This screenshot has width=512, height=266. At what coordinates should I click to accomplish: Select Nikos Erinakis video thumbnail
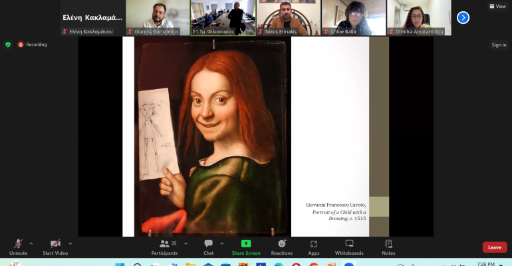[x=289, y=18]
